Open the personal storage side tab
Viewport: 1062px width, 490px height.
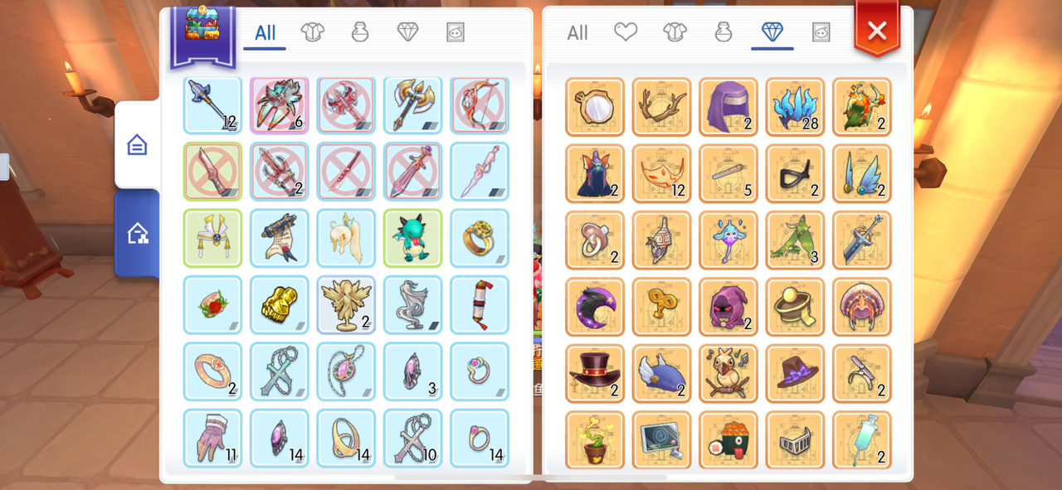pos(137,145)
